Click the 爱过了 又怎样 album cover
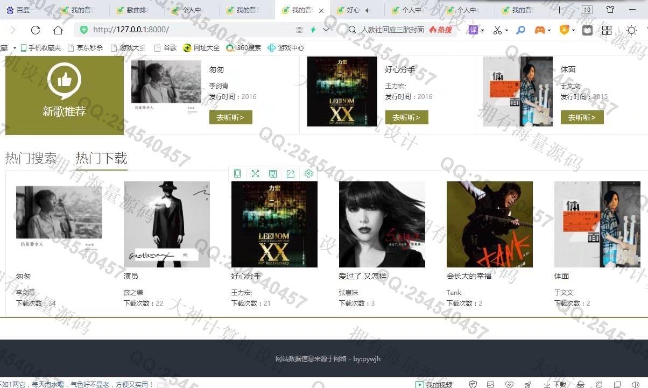 pos(382,224)
